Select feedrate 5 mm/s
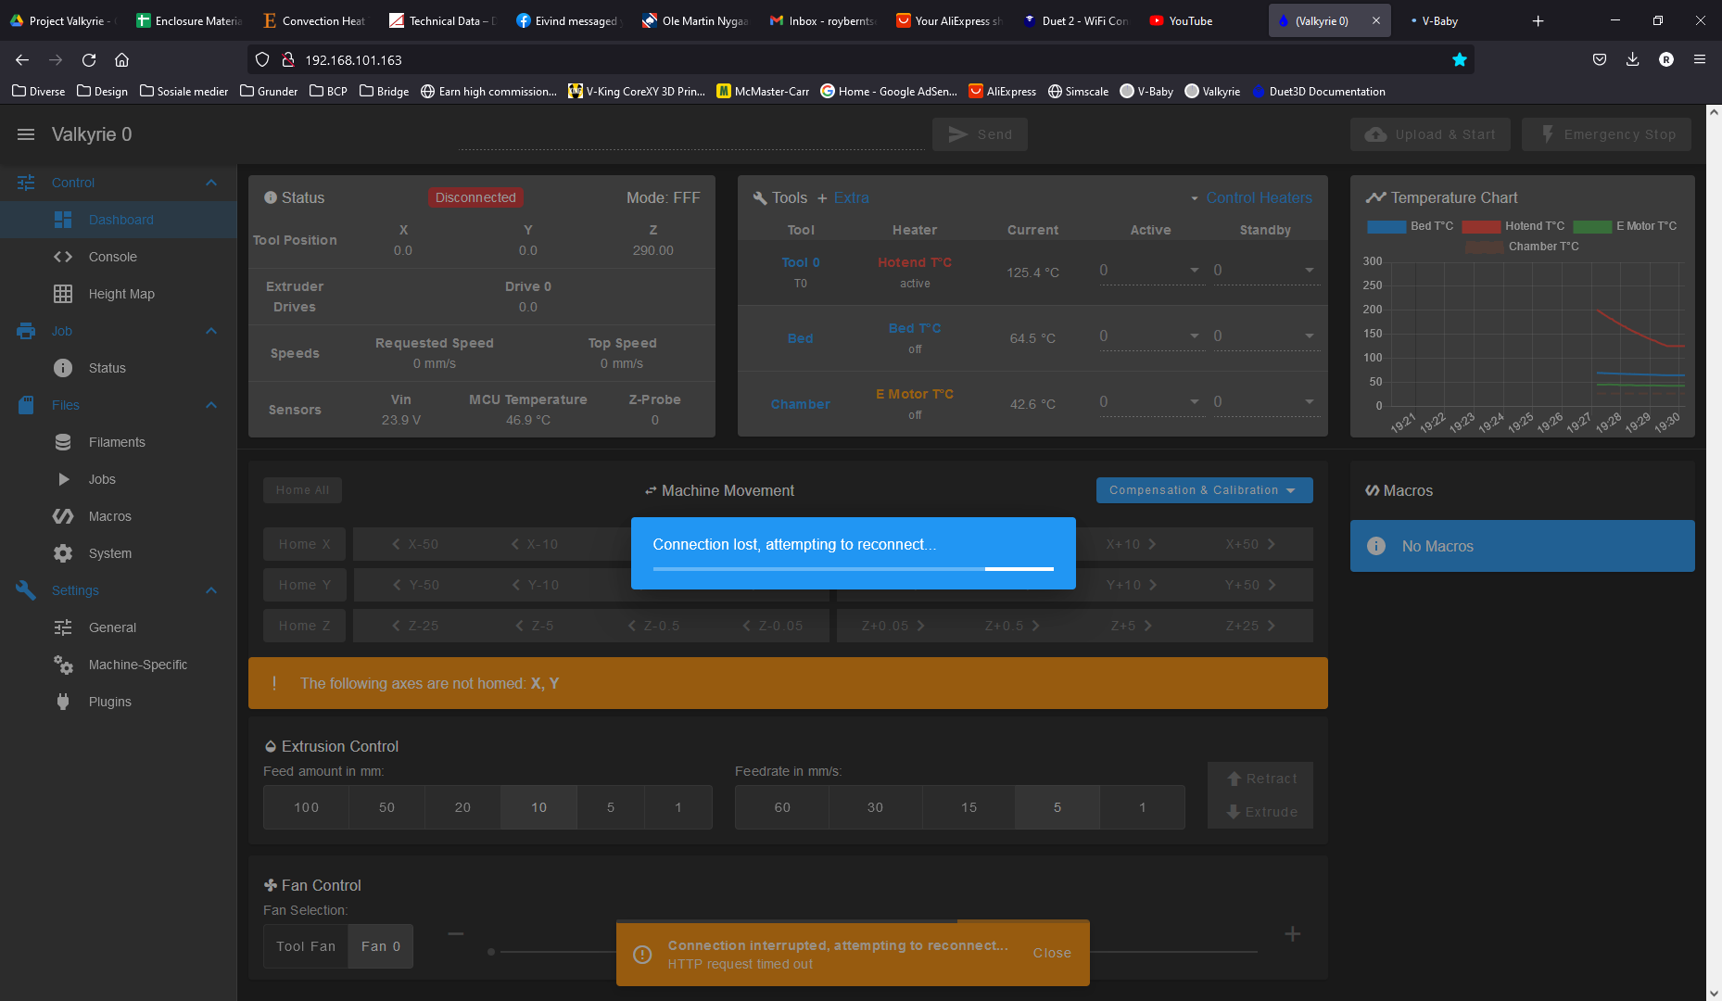 (x=1057, y=807)
